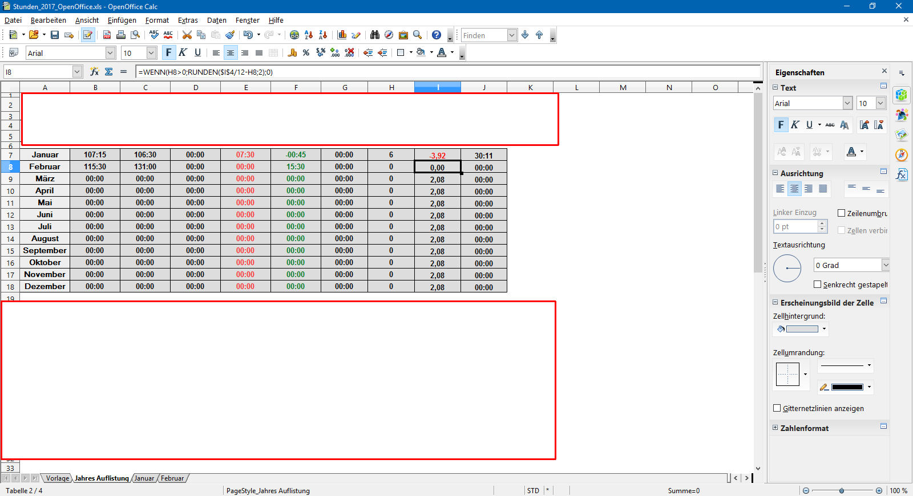Check the Senkrecht gestapelt option
This screenshot has height=496, width=913.
(817, 284)
